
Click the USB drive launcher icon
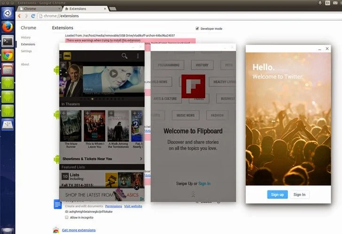coord(8,124)
